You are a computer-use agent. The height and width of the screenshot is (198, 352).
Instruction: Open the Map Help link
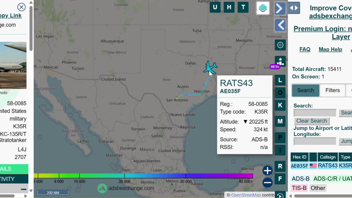pos(330,50)
